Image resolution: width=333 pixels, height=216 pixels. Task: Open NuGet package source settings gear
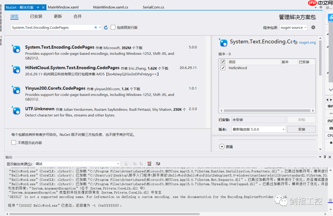tap(313, 27)
